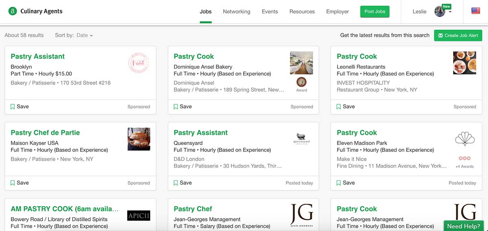
Task: Open the Sort by Date dropdown
Action: [85, 35]
